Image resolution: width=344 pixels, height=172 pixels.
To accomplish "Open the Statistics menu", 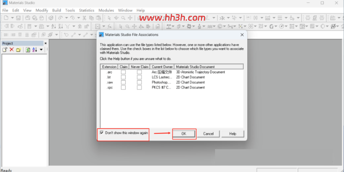I will click(x=87, y=10).
